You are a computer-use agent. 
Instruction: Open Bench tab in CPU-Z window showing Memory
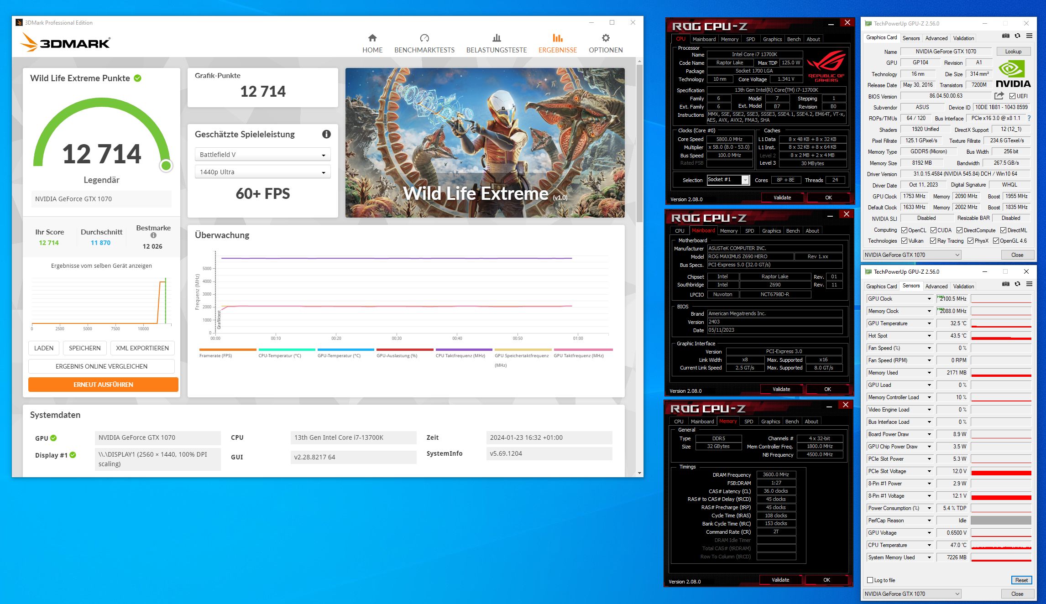(792, 422)
